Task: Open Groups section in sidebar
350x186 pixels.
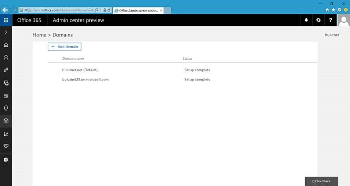Action: pos(6,70)
